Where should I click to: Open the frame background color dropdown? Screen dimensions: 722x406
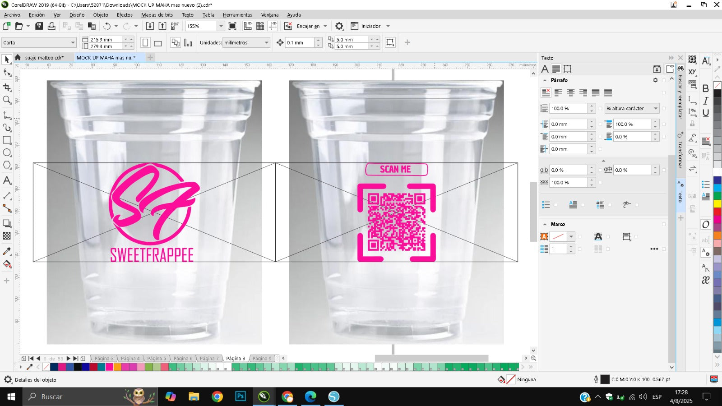coord(571,236)
